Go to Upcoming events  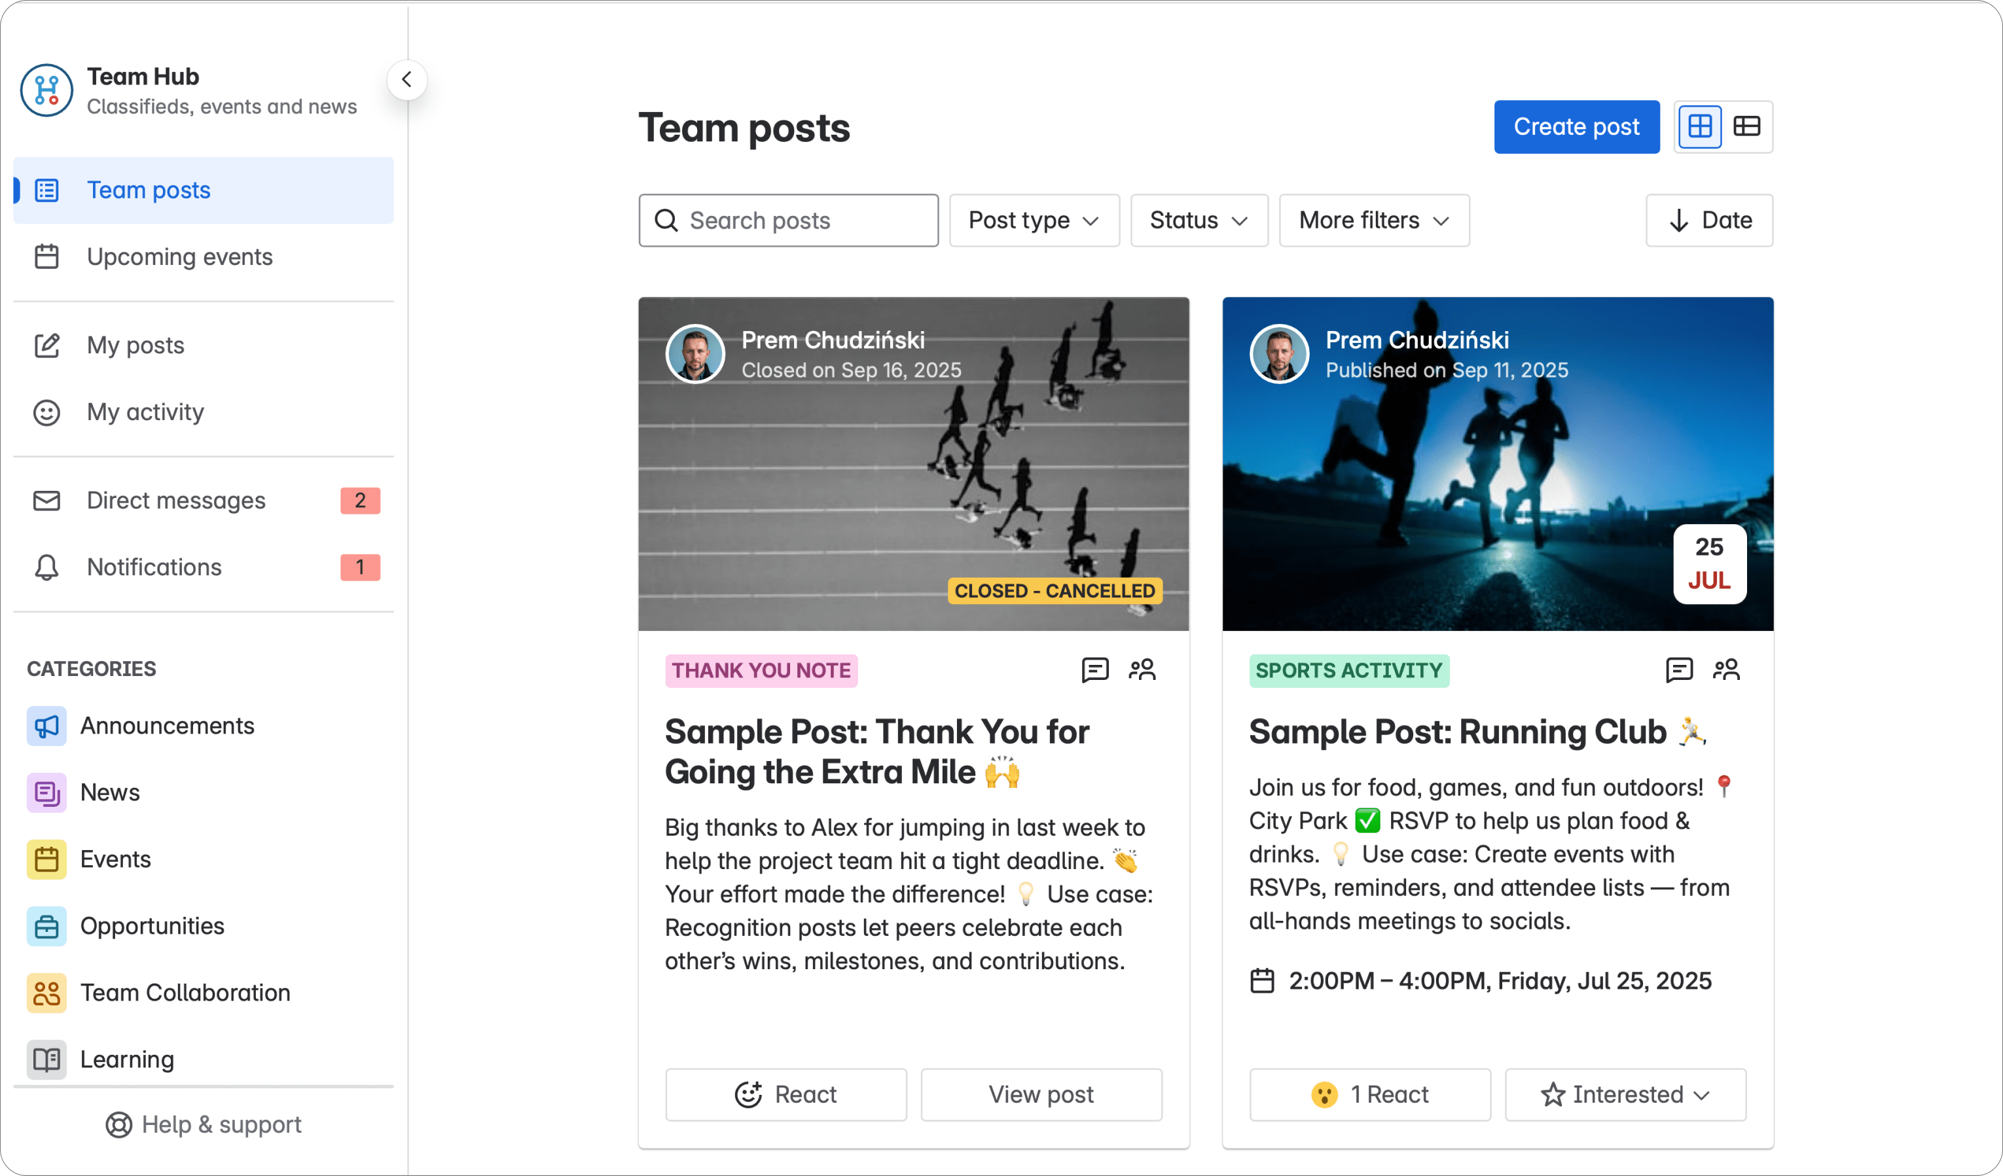tap(179, 257)
